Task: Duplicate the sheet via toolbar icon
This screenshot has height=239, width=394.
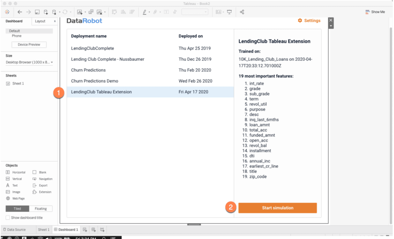Action: pyautogui.click(x=91, y=12)
